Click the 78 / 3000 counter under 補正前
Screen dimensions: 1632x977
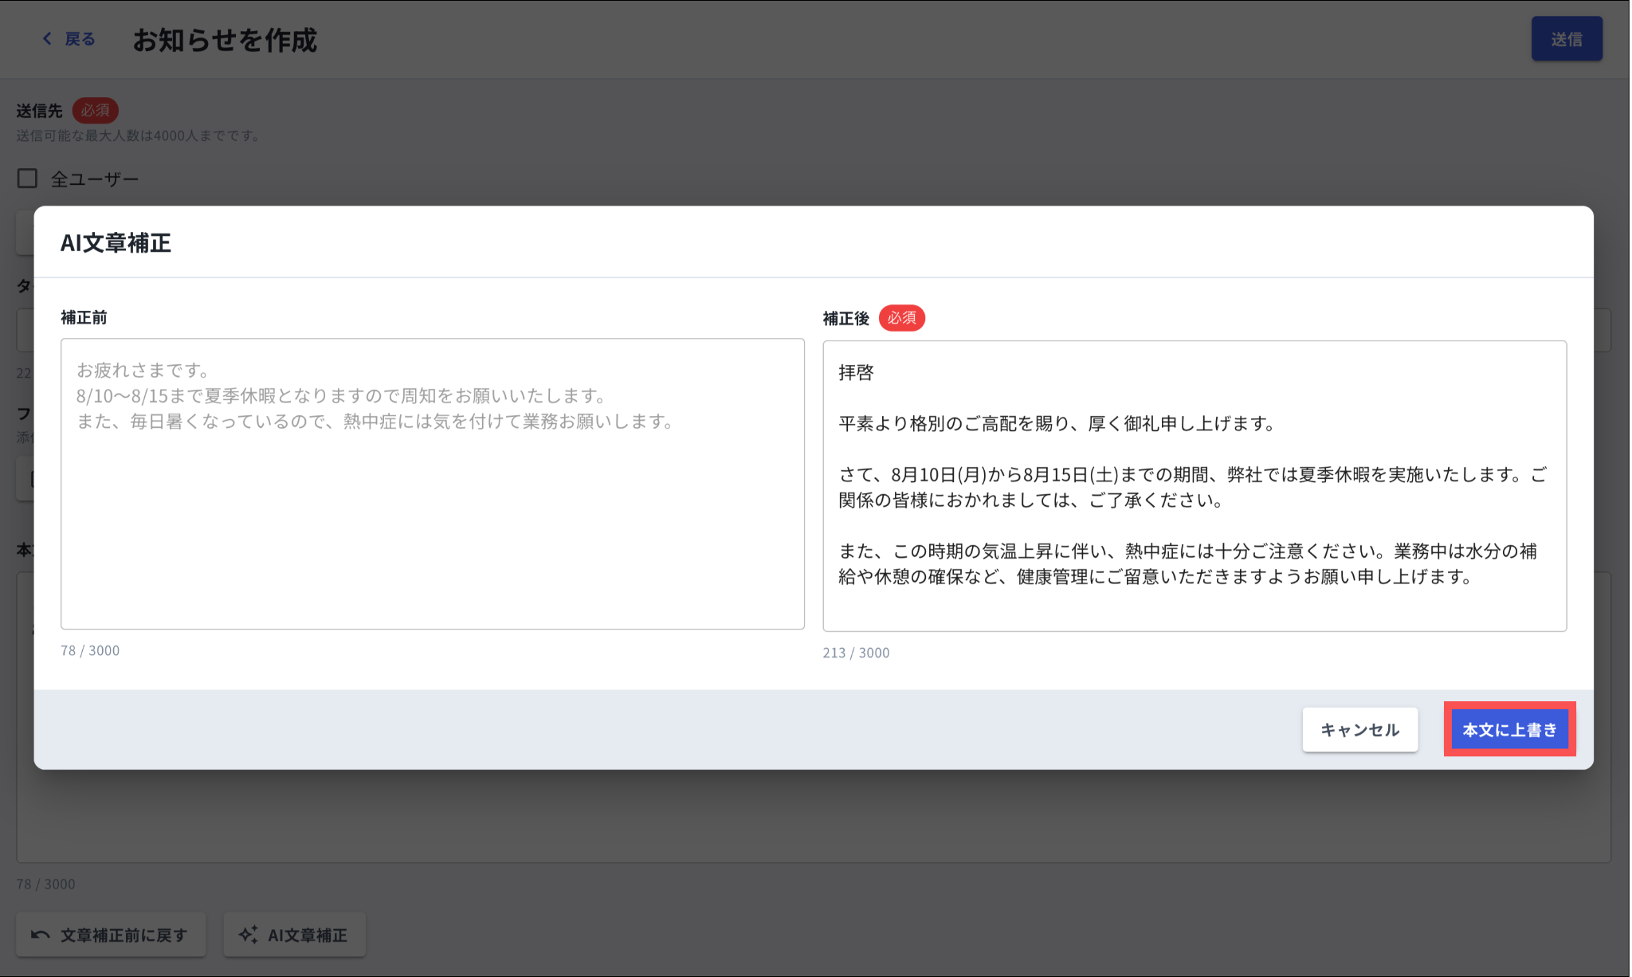[x=90, y=650]
